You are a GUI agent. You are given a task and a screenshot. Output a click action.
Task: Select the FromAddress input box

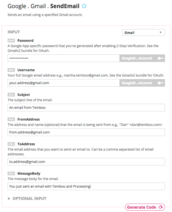coord(86,132)
